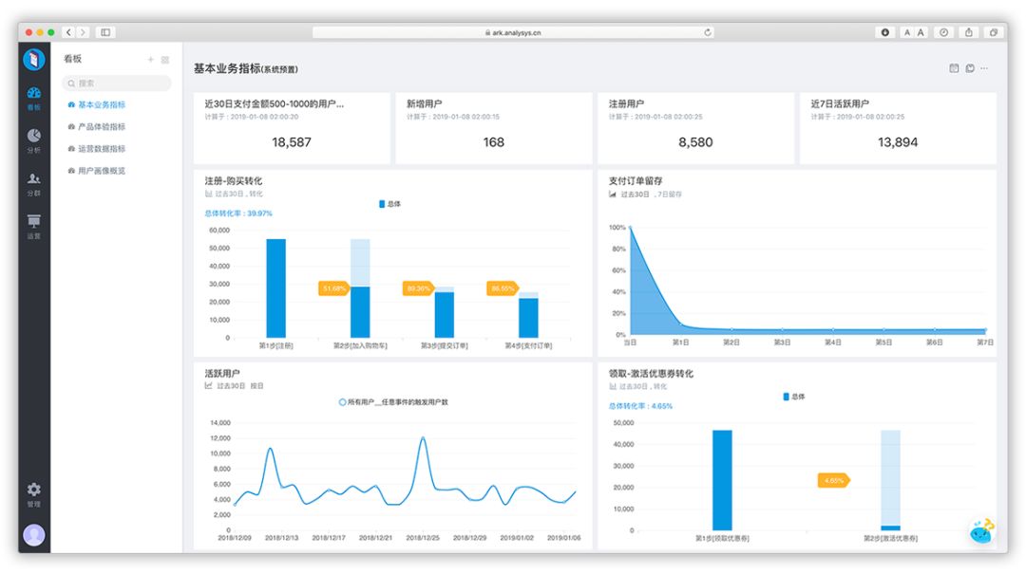Open the 分群 user-group section
Viewport: 1026px width, 574px height.
[x=34, y=184]
